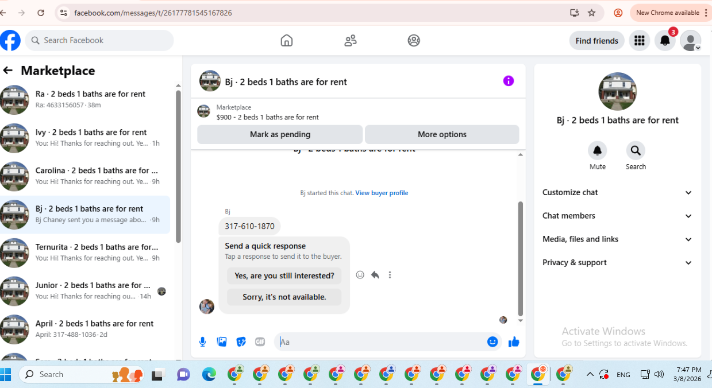Open the Junior conversation
This screenshot has height=388, width=712.
click(85, 291)
